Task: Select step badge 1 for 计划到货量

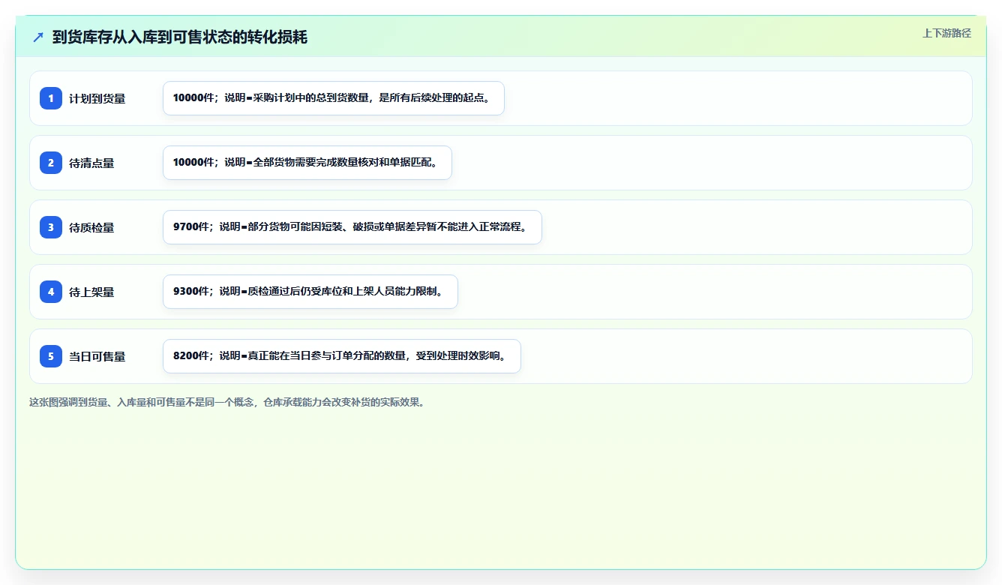Action: coord(51,98)
